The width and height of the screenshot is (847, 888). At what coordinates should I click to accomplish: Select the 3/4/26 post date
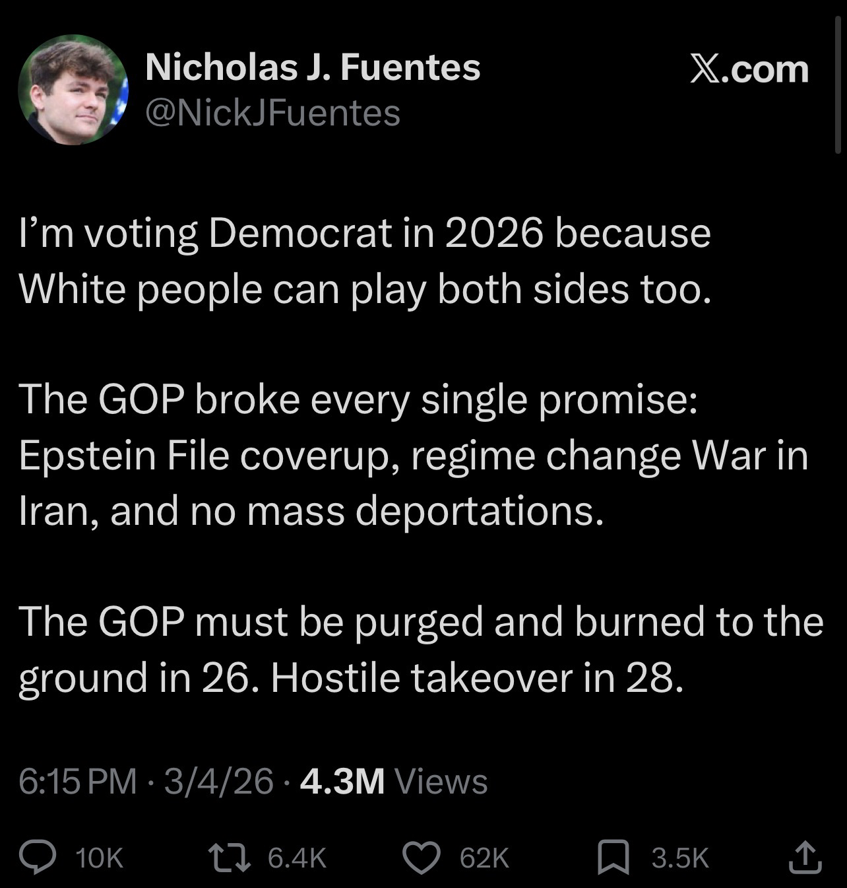pos(218,782)
